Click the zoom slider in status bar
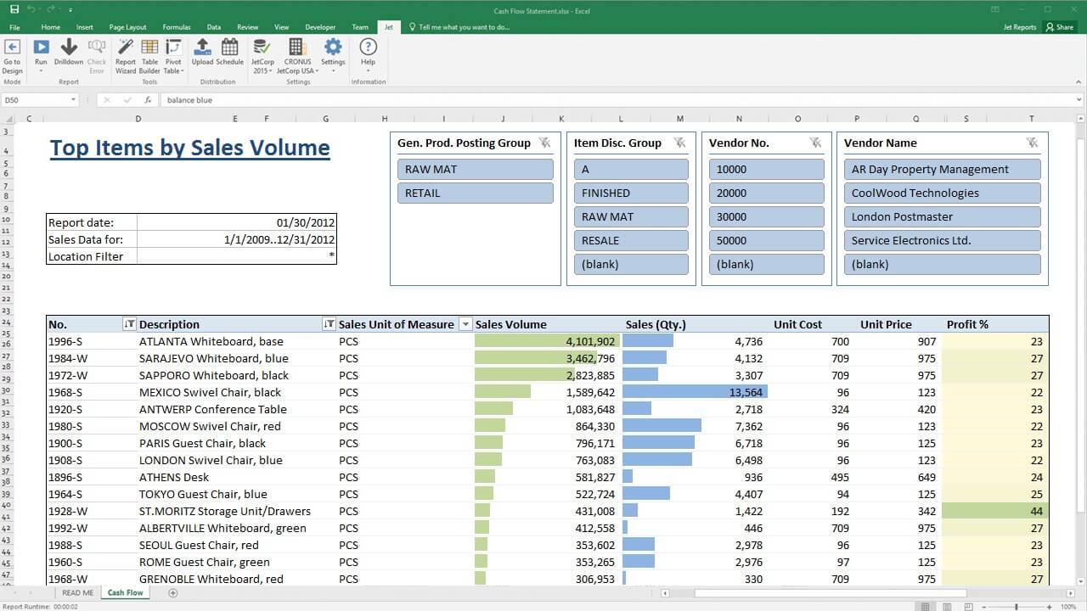 coord(1016,606)
